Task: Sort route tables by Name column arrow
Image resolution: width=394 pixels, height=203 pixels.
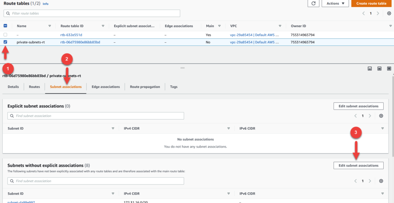Action: pos(50,26)
